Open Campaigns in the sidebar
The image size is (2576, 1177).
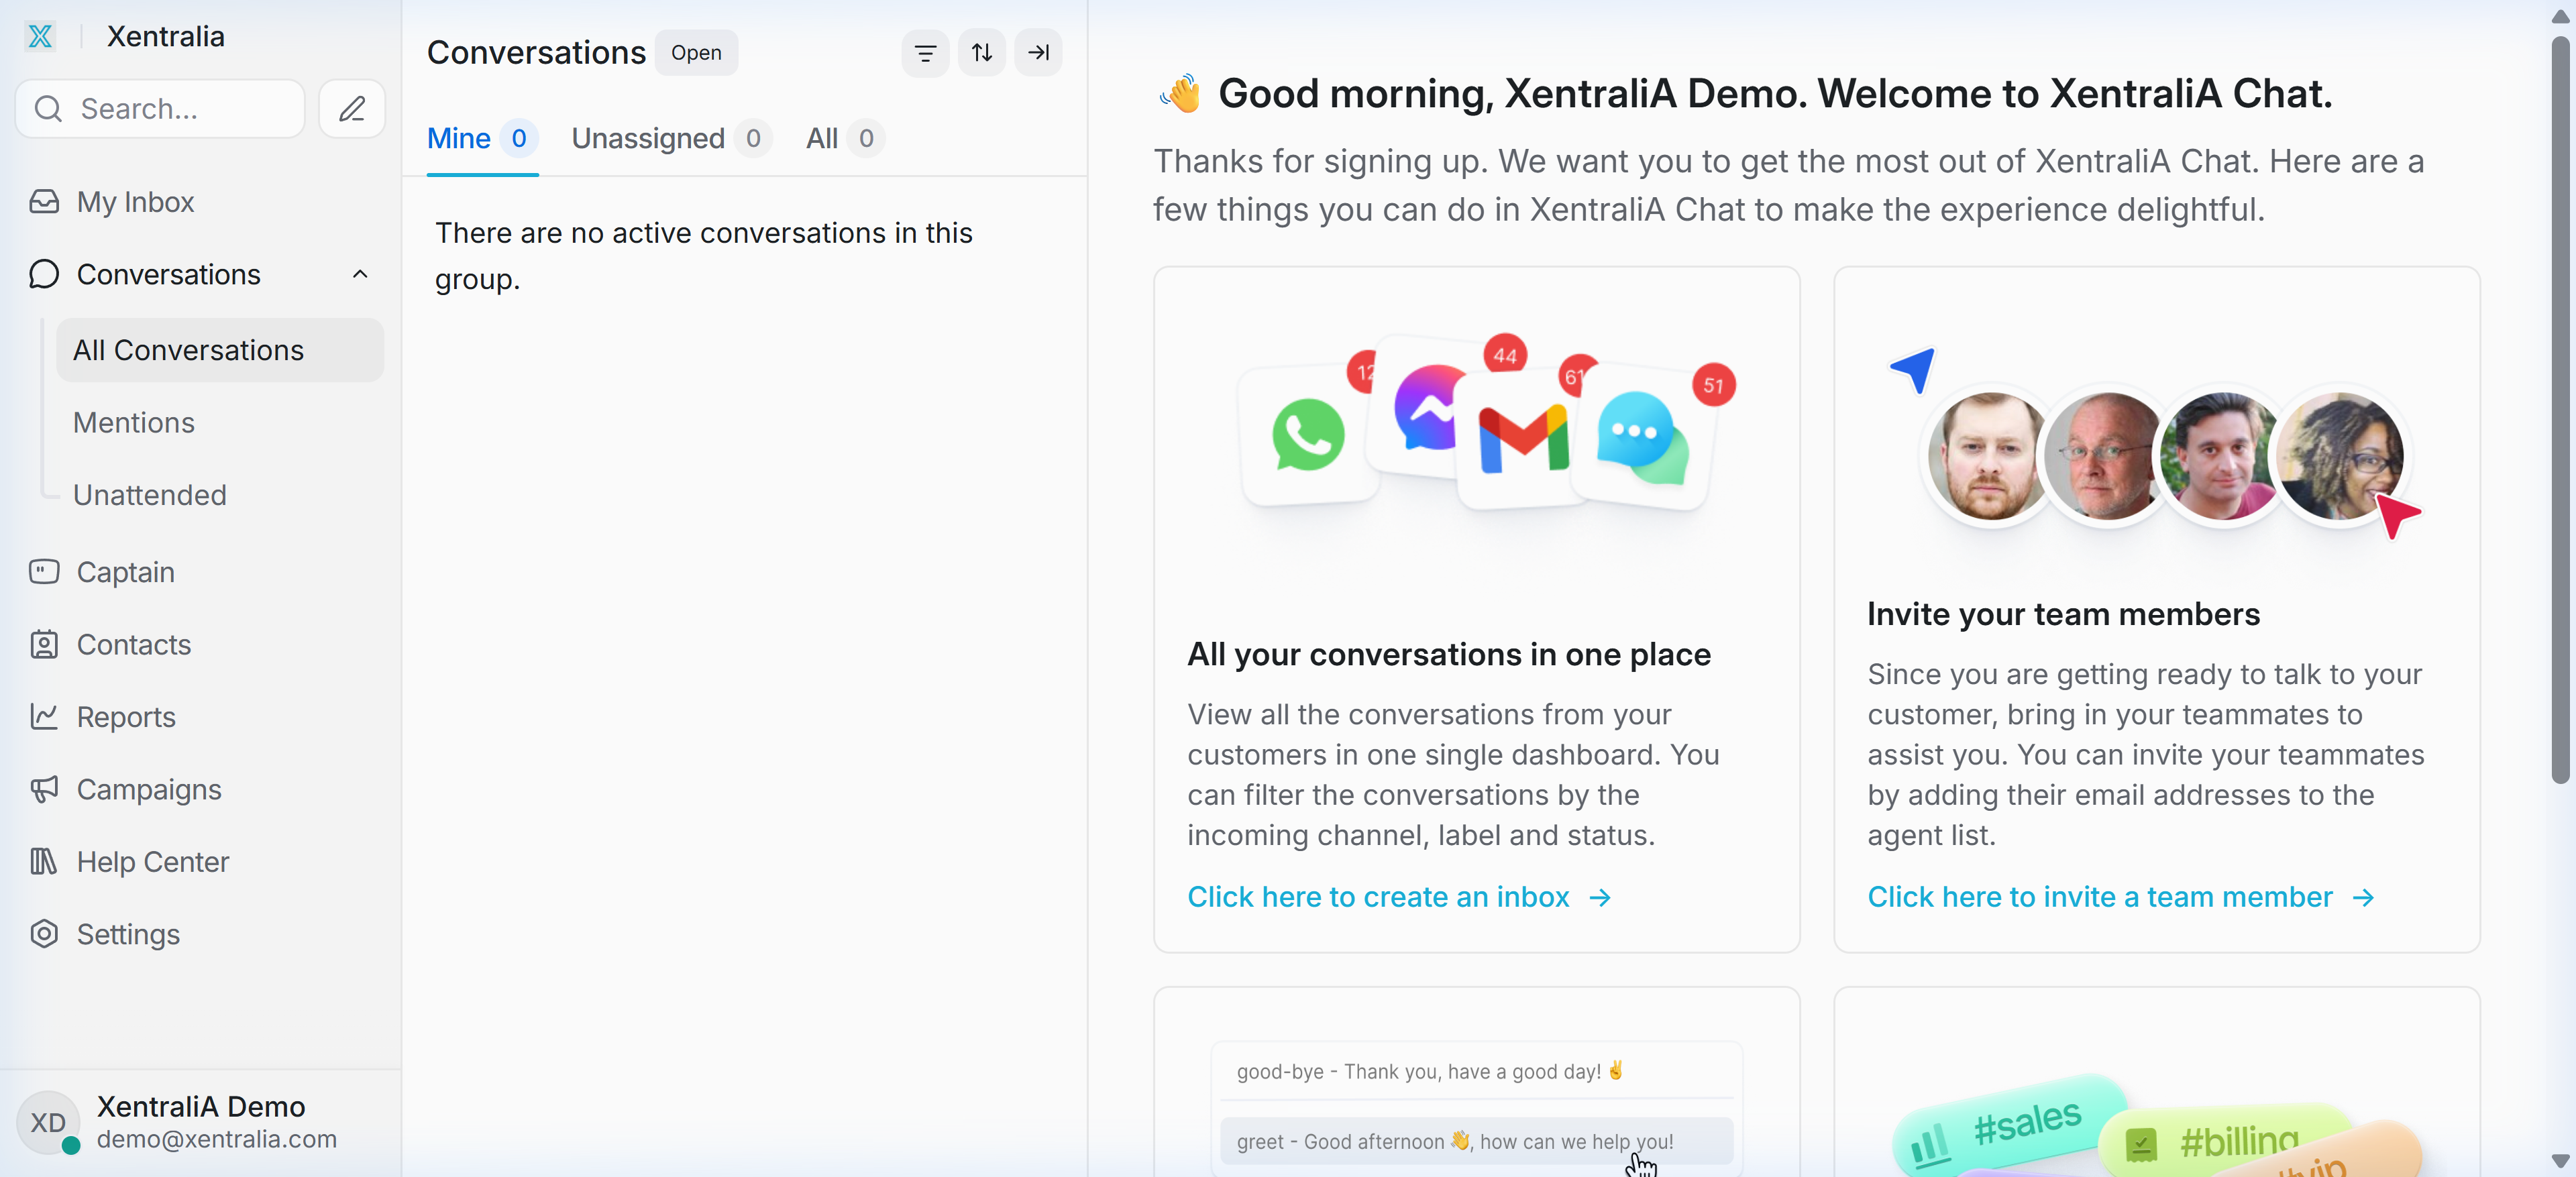(148, 789)
